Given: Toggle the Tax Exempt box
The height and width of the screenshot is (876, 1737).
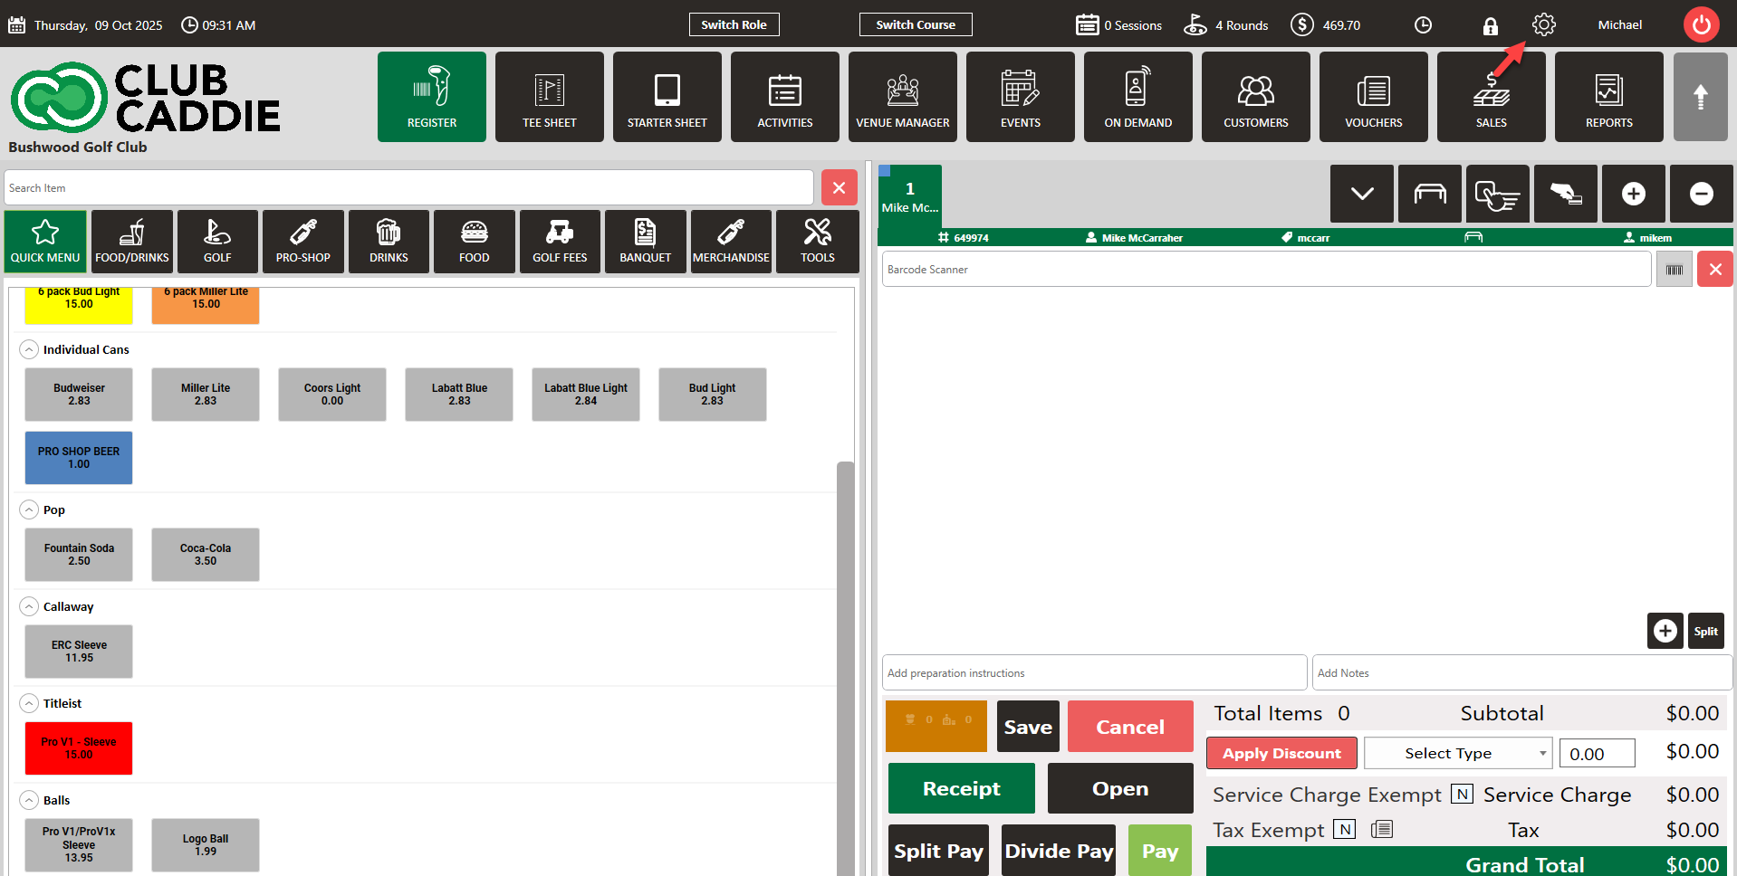Looking at the screenshot, I should 1345,829.
